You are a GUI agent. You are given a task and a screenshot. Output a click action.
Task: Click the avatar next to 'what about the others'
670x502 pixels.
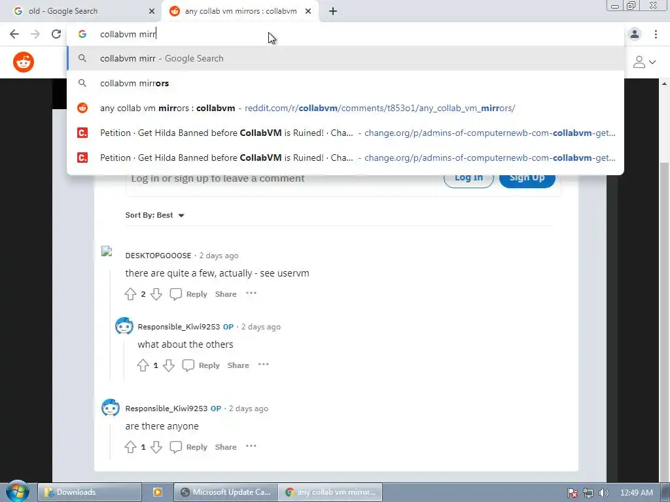124,326
